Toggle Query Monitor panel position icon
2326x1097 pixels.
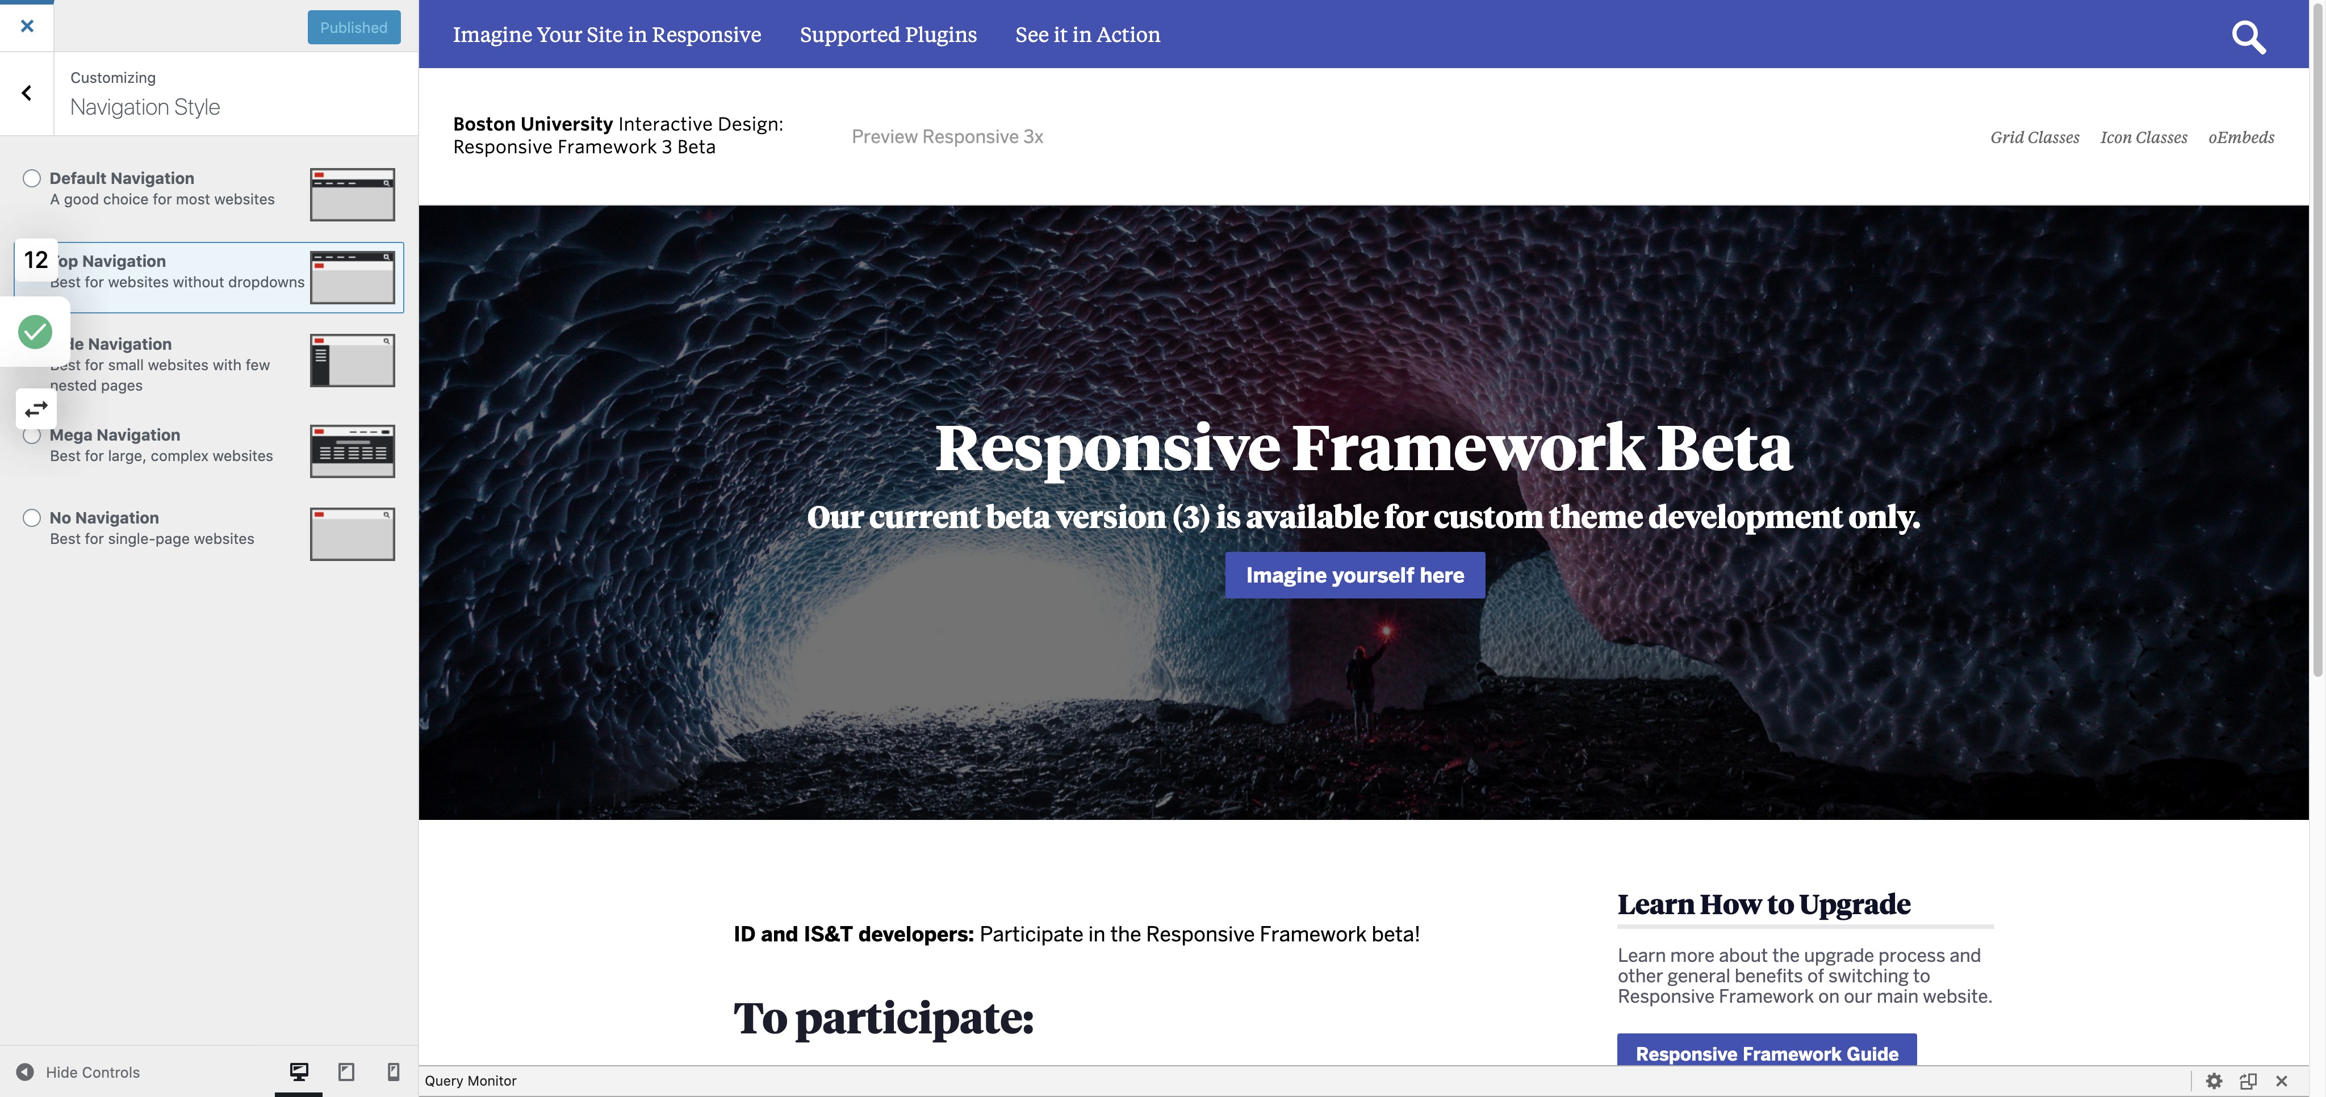tap(2248, 1081)
